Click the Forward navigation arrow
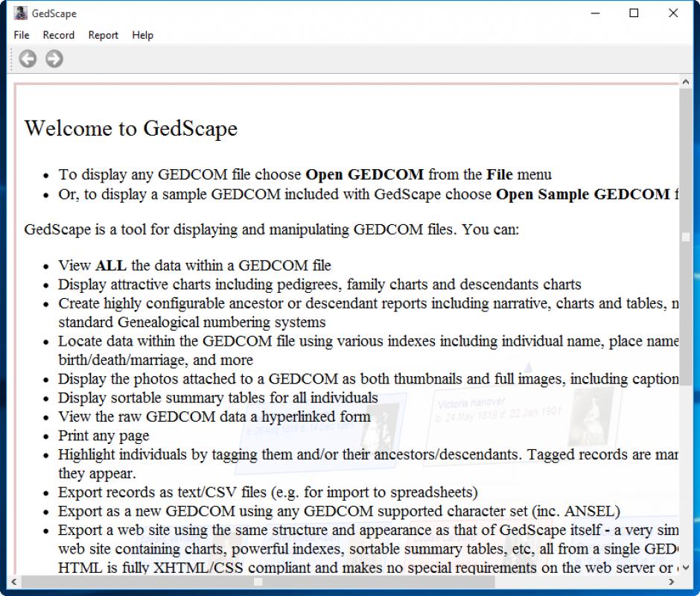 tap(54, 59)
